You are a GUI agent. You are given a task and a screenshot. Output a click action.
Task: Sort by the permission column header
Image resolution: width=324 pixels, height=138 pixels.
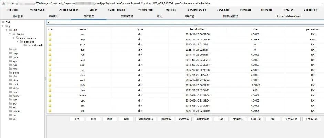pos(312,29)
